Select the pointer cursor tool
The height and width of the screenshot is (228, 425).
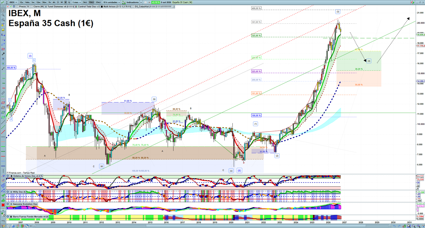[3, 10]
